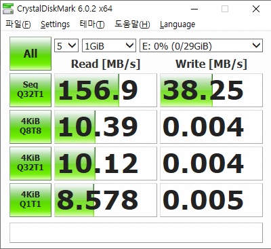Screen dimensions: 271x249
Task: Click the CrystalDiskMark app icon in title bar
Action: 8,9
